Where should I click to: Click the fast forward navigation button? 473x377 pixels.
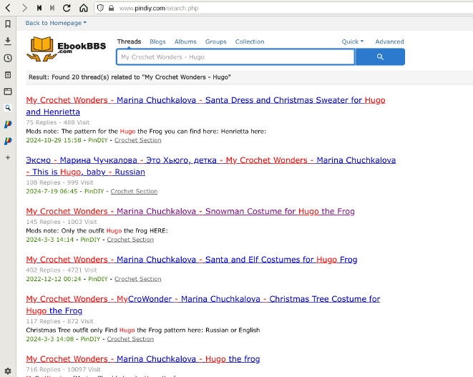[52, 8]
